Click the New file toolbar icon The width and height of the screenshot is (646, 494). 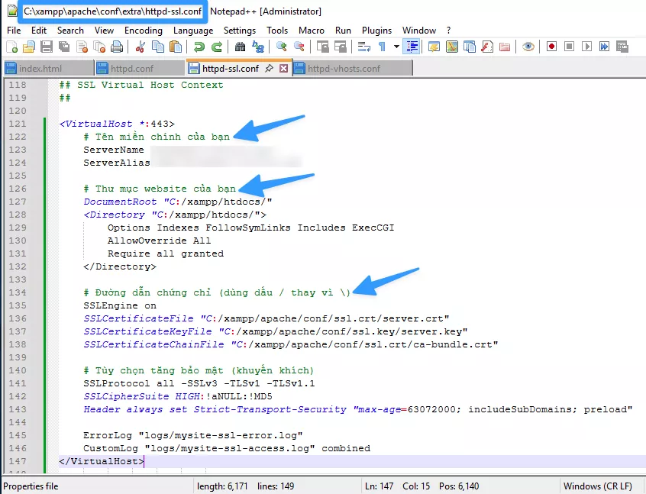coord(11,47)
